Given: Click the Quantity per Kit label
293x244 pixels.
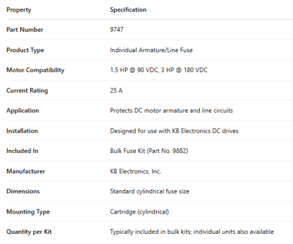Looking at the screenshot, I should point(28,232).
